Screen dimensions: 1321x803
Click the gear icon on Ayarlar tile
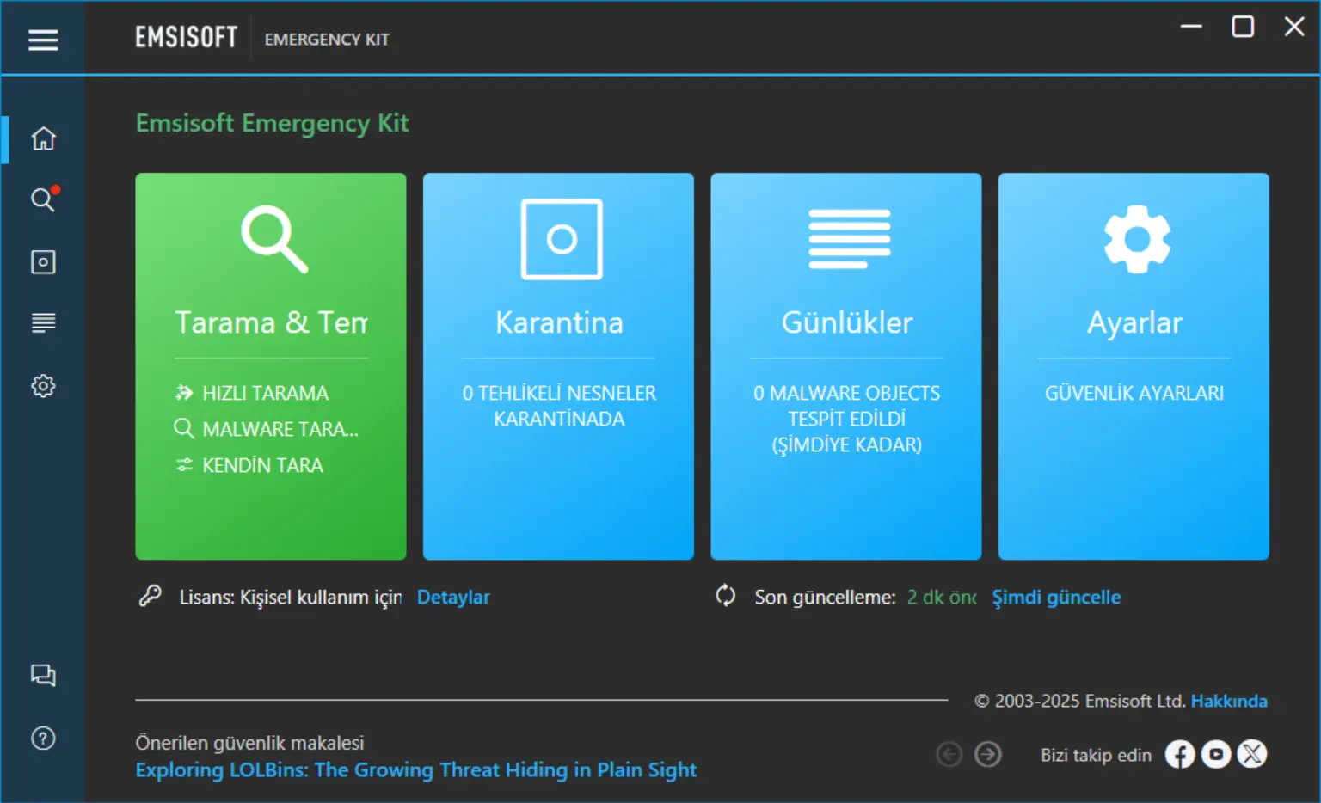point(1137,239)
